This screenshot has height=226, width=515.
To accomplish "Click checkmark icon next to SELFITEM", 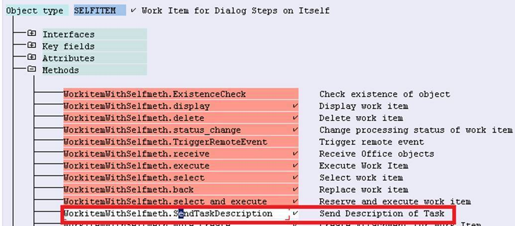I will pos(133,10).
